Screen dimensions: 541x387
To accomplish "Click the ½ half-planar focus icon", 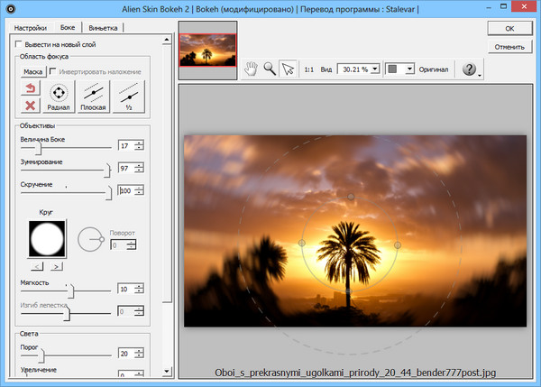I will coord(129,95).
